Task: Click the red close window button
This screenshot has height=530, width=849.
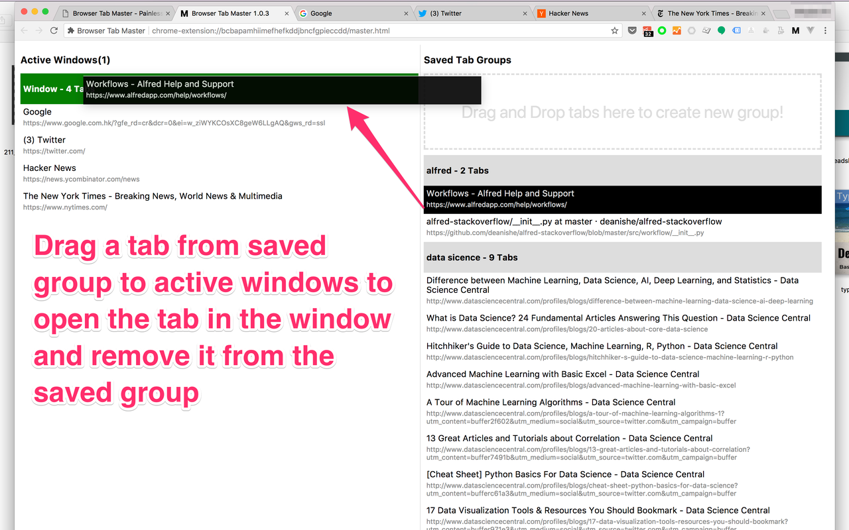Action: pyautogui.click(x=24, y=11)
